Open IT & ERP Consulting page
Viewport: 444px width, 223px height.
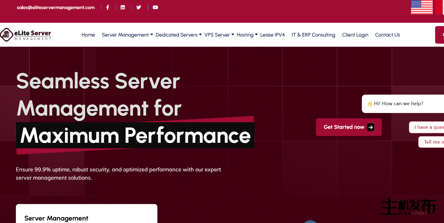point(313,35)
